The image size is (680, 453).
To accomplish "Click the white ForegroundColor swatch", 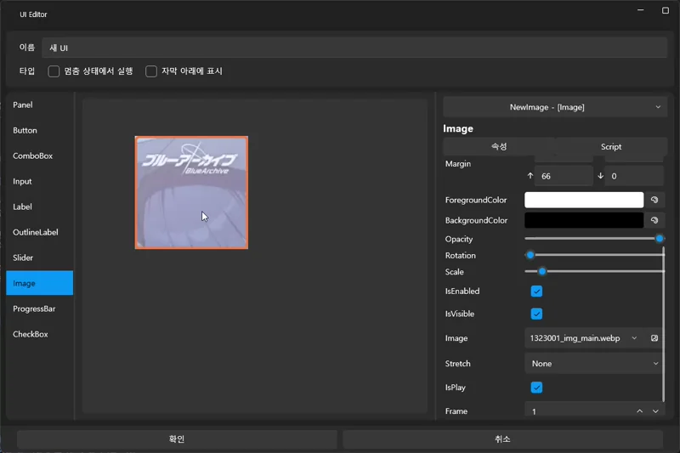I will pyautogui.click(x=584, y=201).
